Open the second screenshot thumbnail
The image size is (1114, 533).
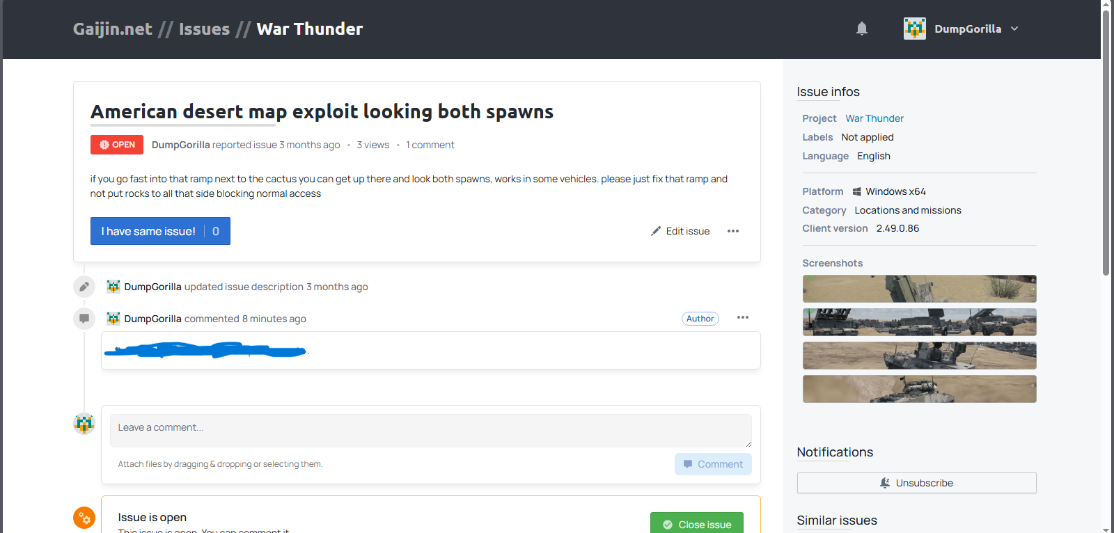pyautogui.click(x=919, y=322)
